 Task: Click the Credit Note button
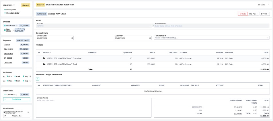(16, 99)
